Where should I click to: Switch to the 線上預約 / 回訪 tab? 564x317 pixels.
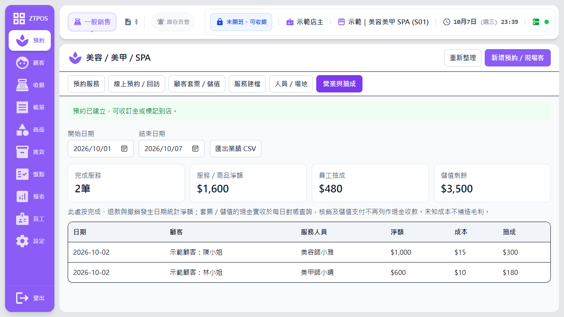point(137,84)
